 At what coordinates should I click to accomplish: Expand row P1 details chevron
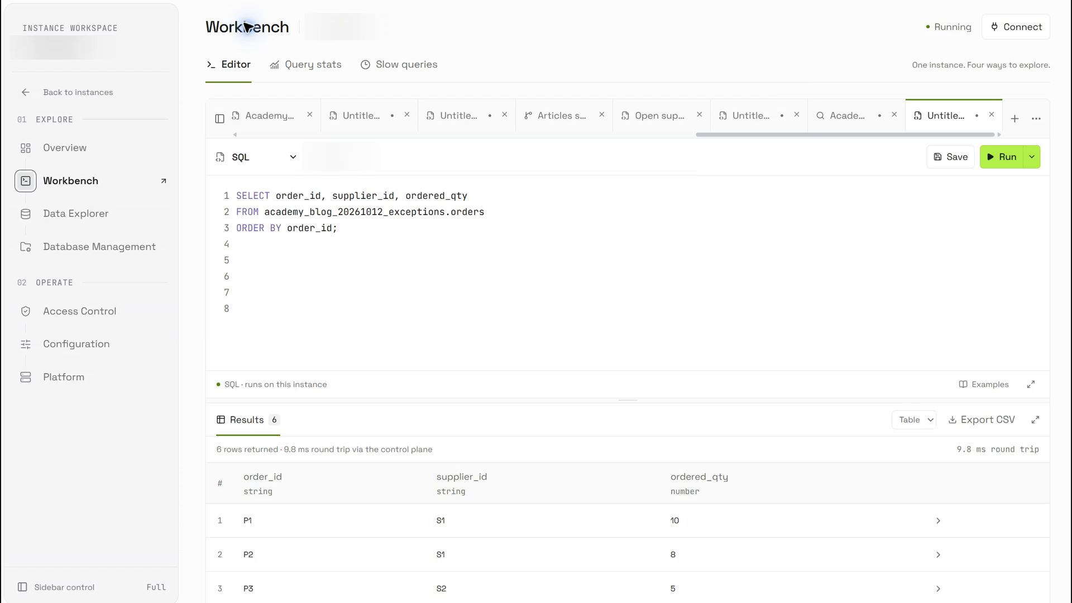click(938, 521)
